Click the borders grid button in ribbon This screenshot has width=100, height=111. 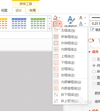tap(55, 24)
